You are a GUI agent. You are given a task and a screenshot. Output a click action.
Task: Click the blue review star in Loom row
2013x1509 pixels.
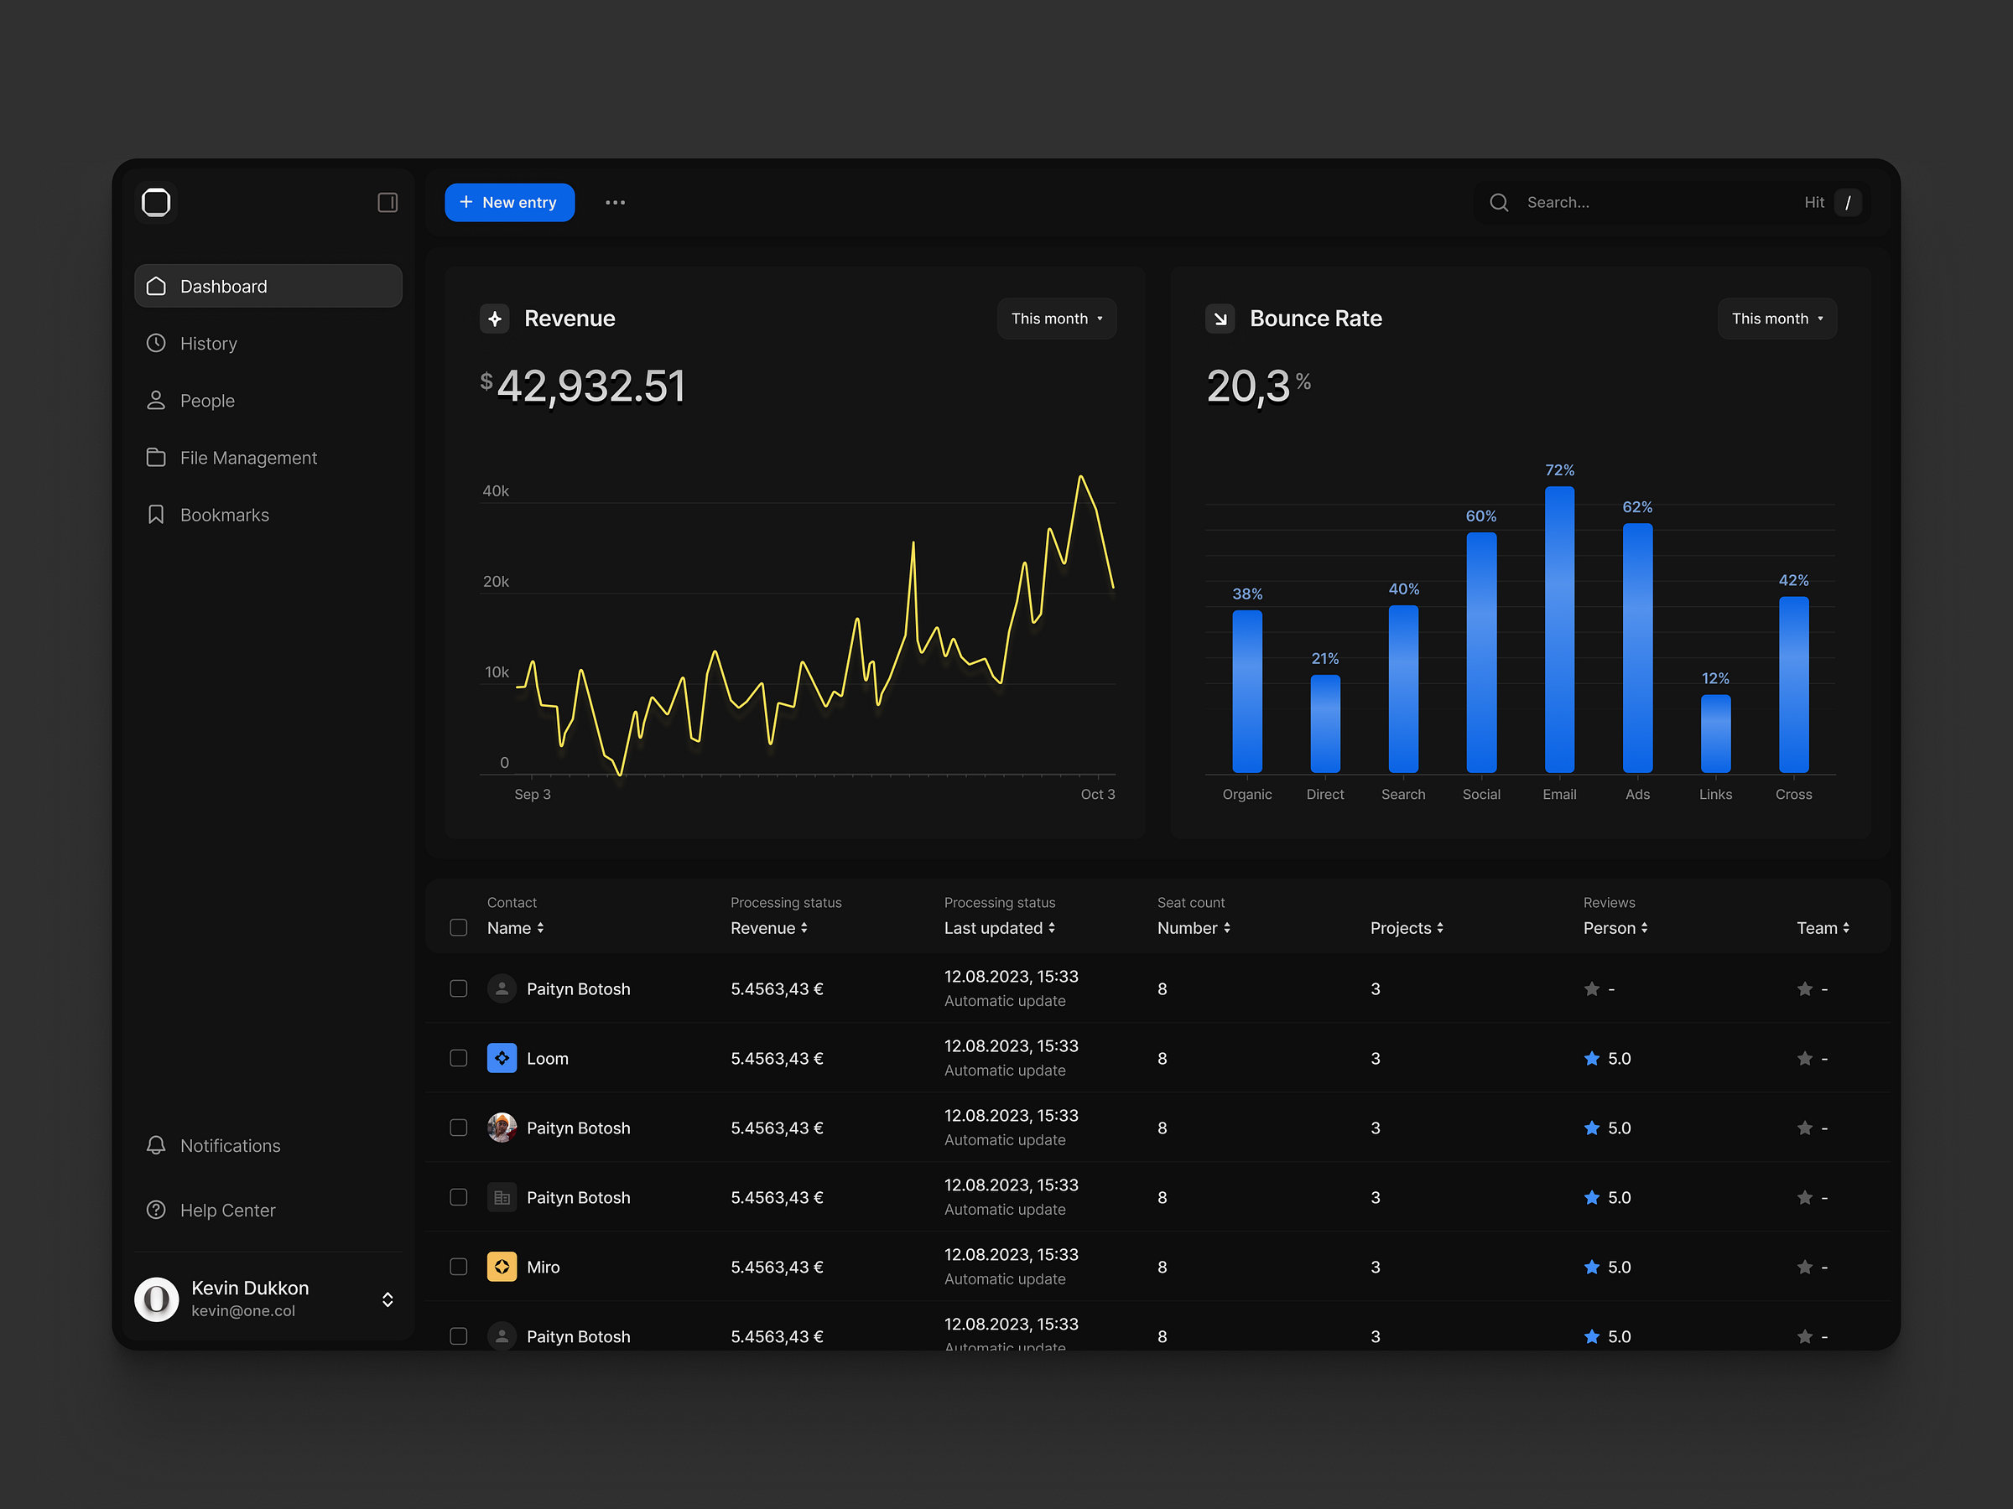[x=1592, y=1058]
